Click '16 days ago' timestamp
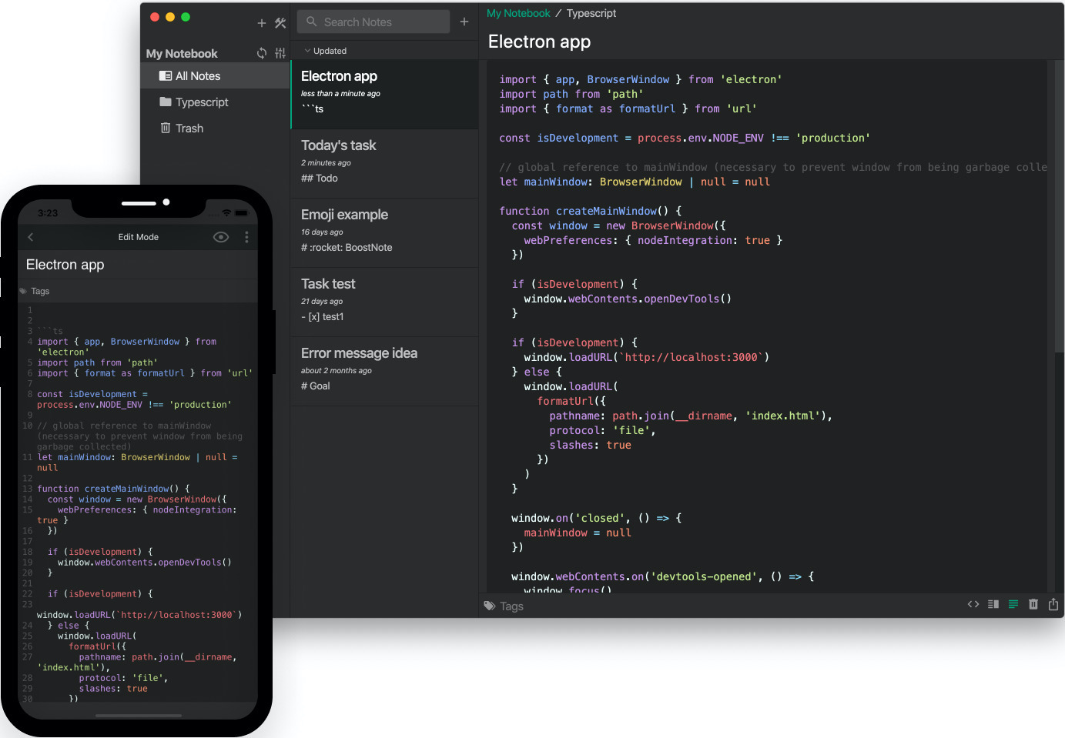1065x738 pixels. [x=322, y=232]
